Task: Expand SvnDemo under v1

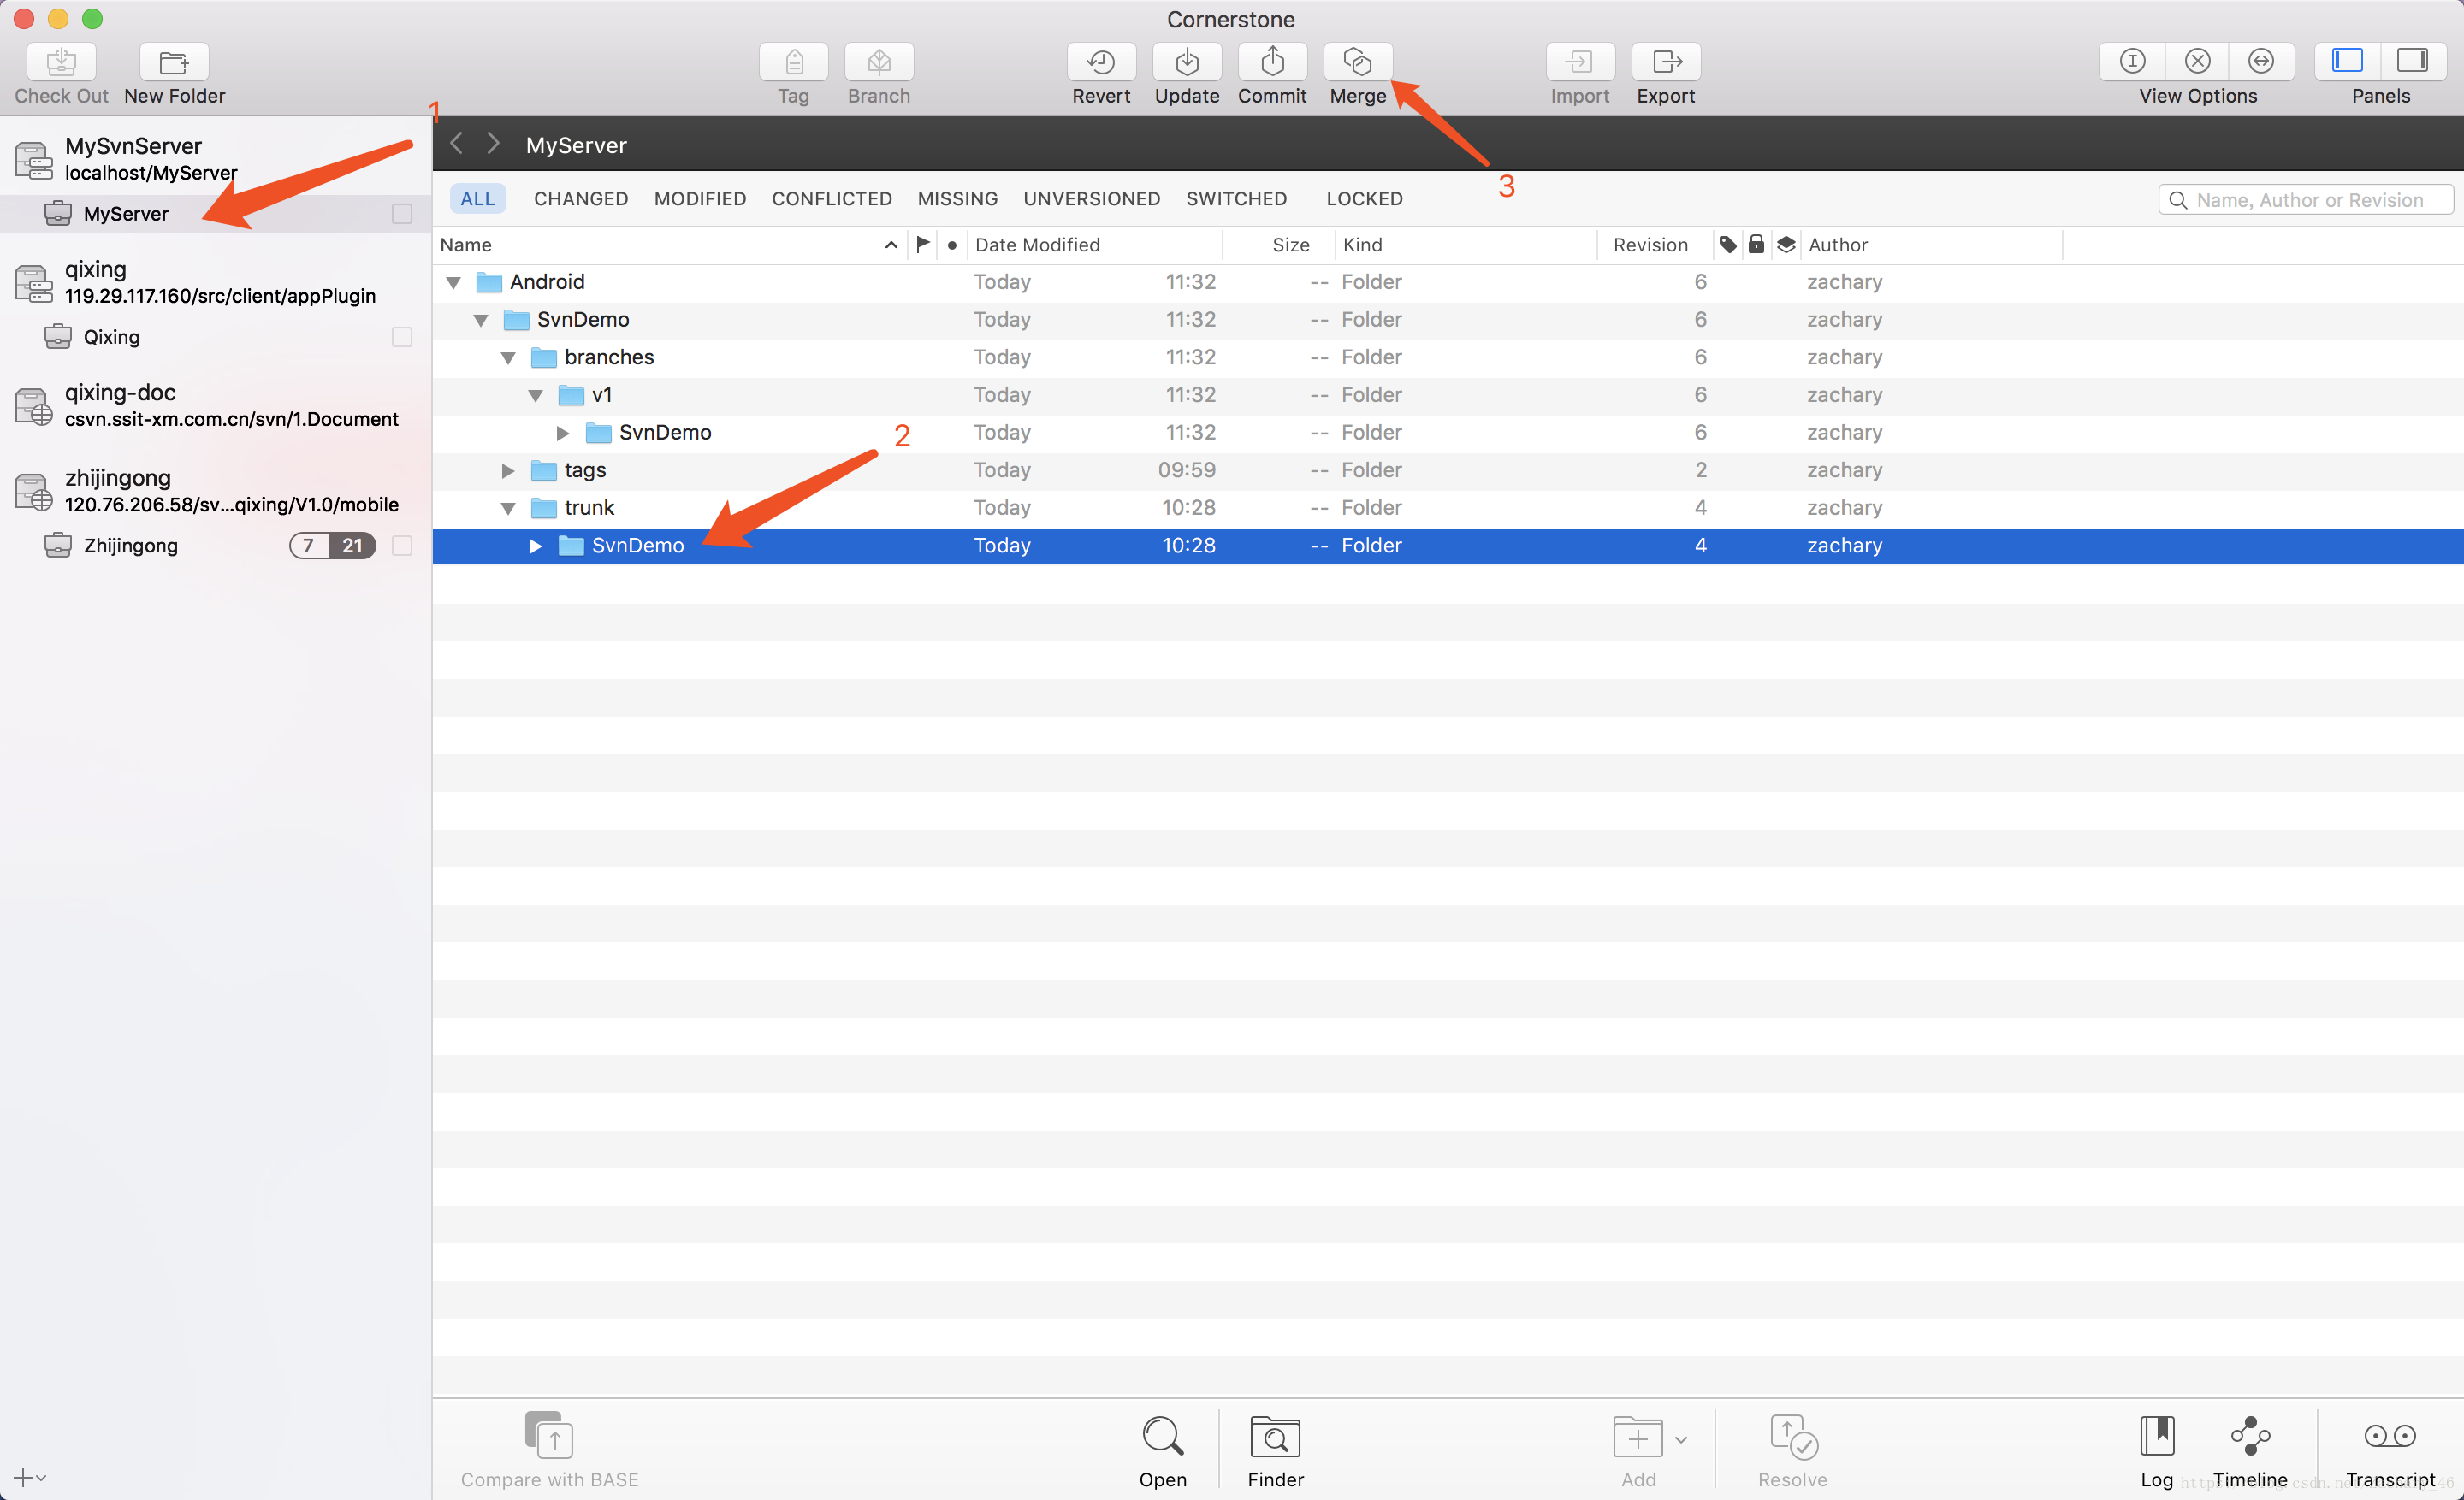Action: click(x=563, y=433)
